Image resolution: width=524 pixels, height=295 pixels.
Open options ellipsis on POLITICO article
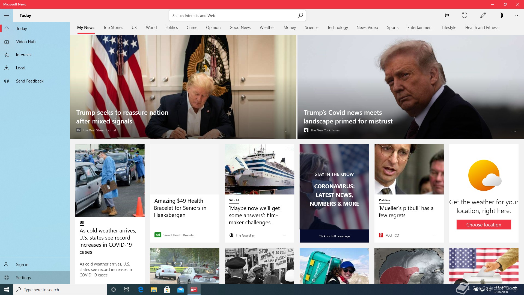tap(434, 235)
